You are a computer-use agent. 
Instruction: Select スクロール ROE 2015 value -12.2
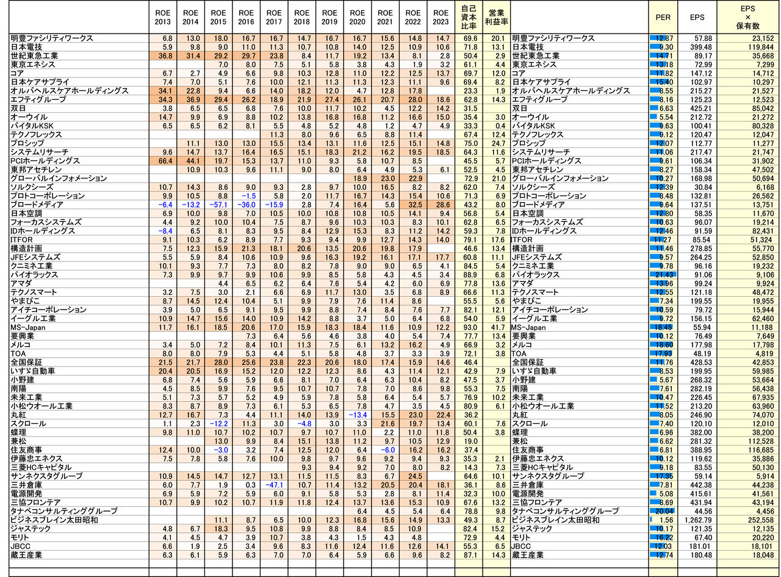tap(219, 423)
